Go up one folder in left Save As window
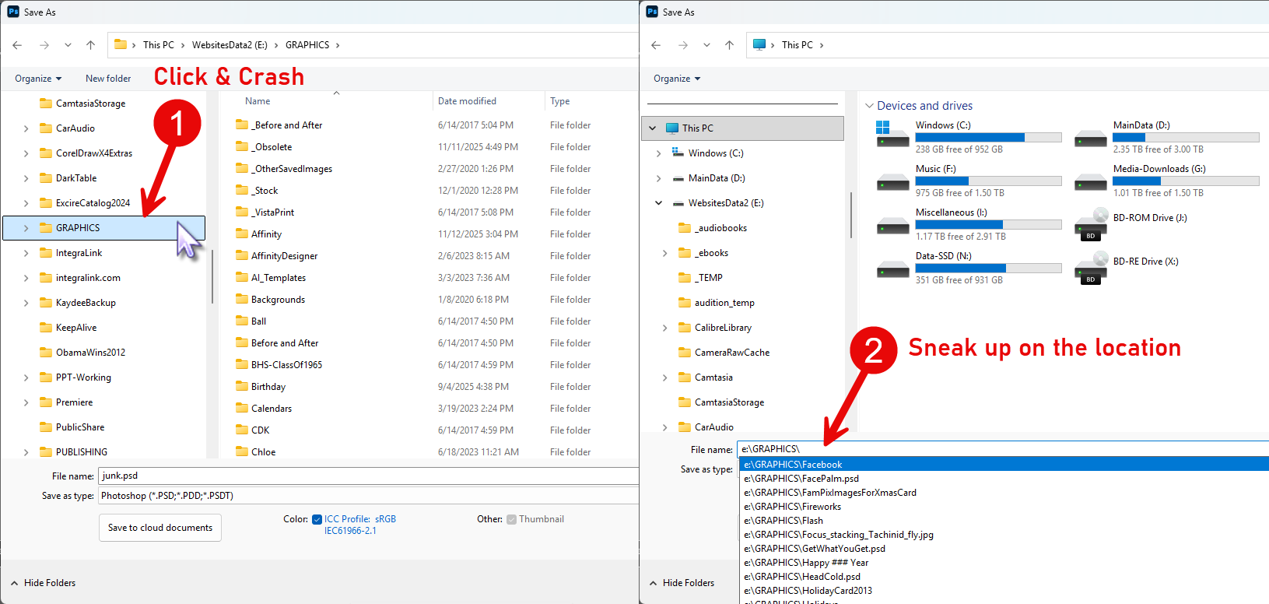 tap(90, 45)
